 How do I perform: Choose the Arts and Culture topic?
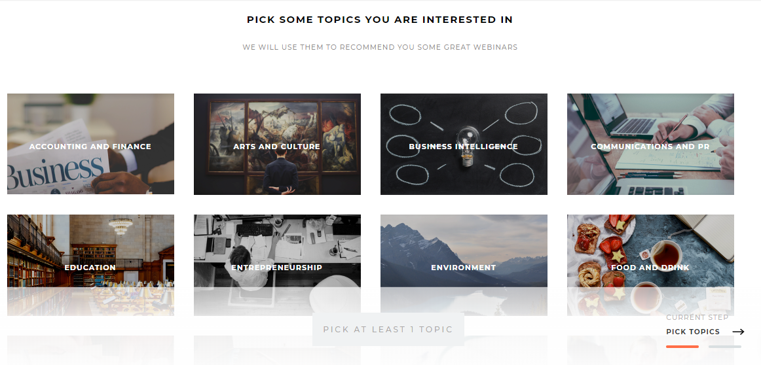click(x=277, y=144)
